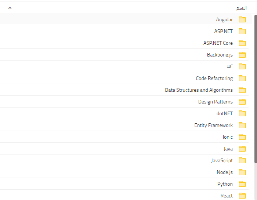Select the Node.js folder name
This screenshot has width=257, height=200.
coord(225,172)
